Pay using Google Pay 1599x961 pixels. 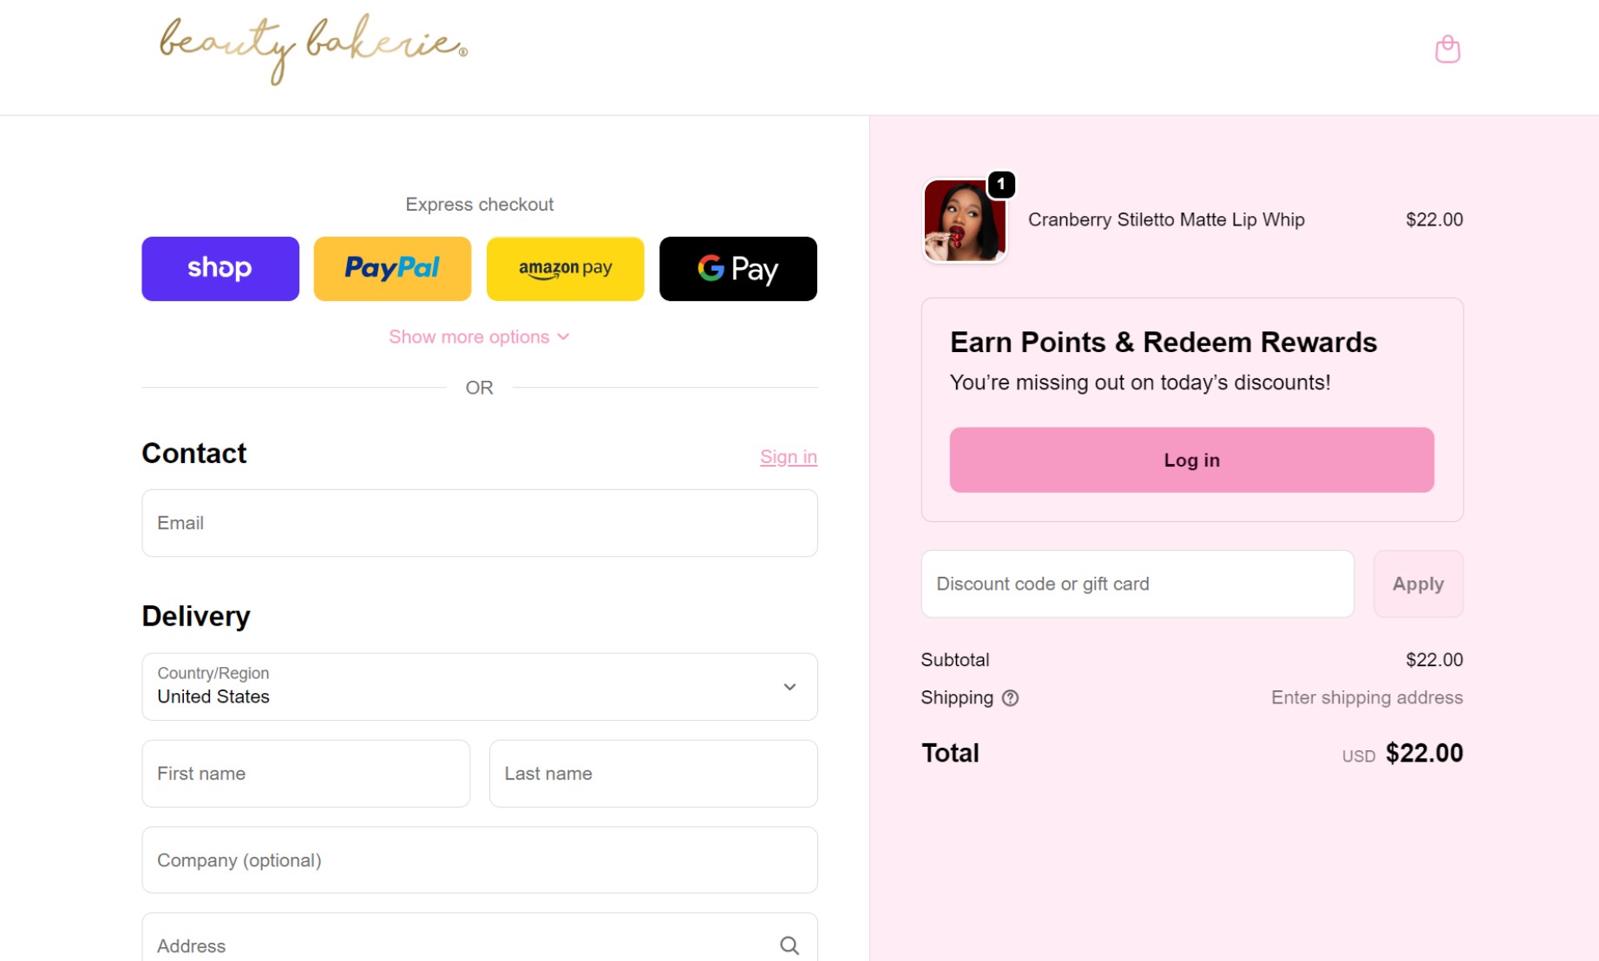(x=737, y=269)
